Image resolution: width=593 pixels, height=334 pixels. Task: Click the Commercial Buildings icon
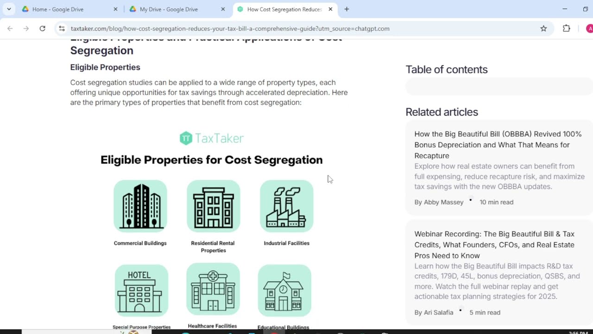click(x=140, y=206)
